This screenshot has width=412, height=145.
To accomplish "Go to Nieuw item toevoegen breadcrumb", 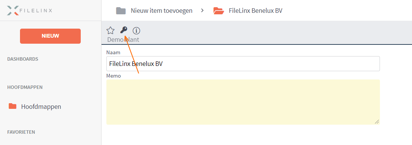I will tap(161, 11).
